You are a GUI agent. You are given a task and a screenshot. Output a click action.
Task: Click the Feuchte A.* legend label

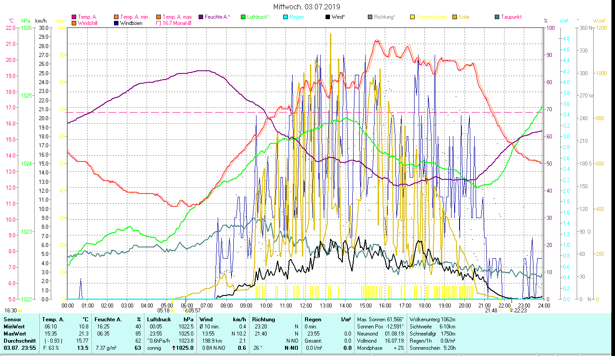coord(218,17)
